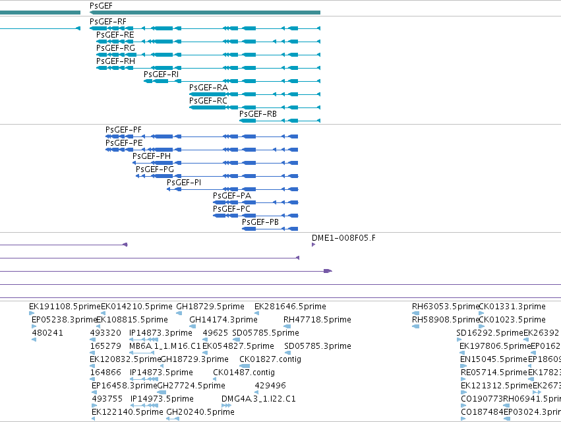
Task: Choose transcript PsGEF-RI
Action: tap(161, 75)
